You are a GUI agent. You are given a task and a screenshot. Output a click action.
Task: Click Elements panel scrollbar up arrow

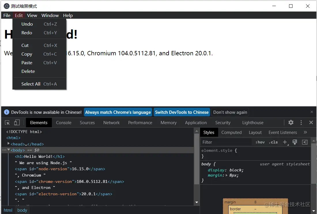[x=197, y=131]
